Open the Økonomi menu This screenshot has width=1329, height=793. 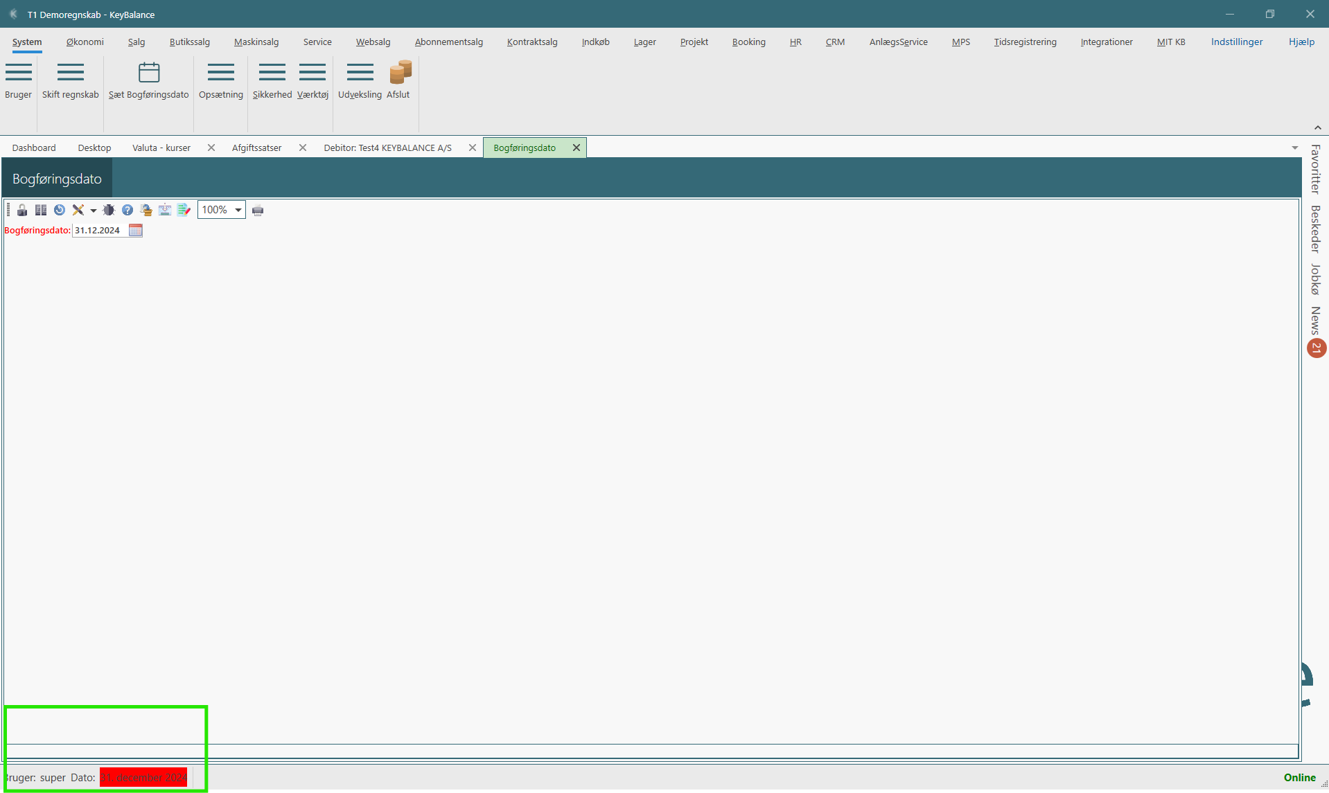click(85, 42)
